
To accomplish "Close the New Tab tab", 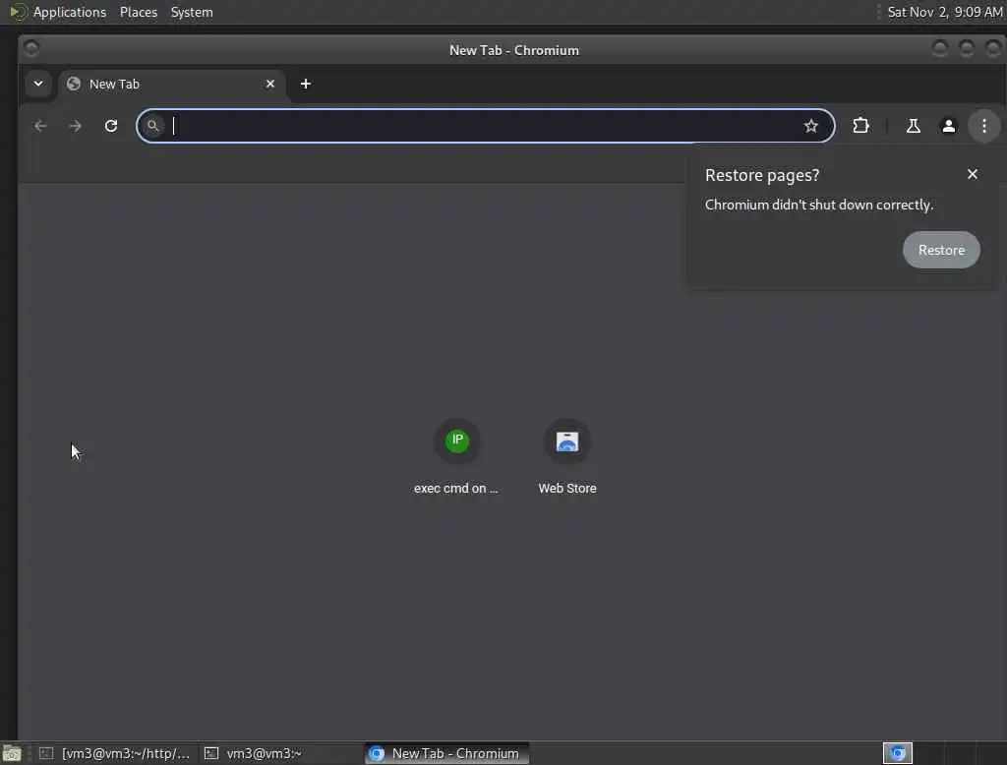I will coord(270,85).
